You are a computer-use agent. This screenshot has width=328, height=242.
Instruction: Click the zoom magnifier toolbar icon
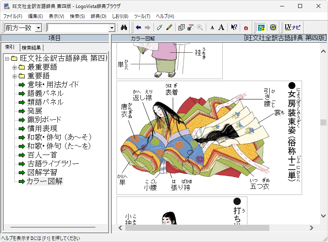tap(200, 28)
